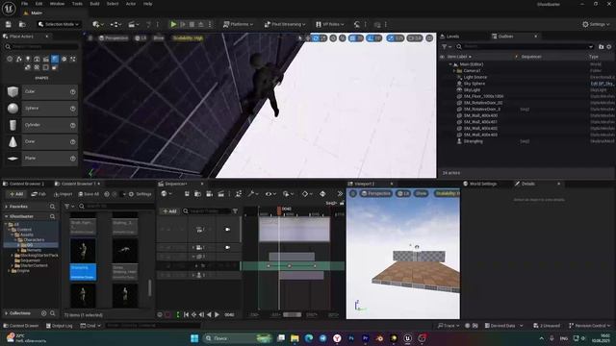Click the green Play in editor button
This screenshot has width=616, height=346.
coord(173,24)
